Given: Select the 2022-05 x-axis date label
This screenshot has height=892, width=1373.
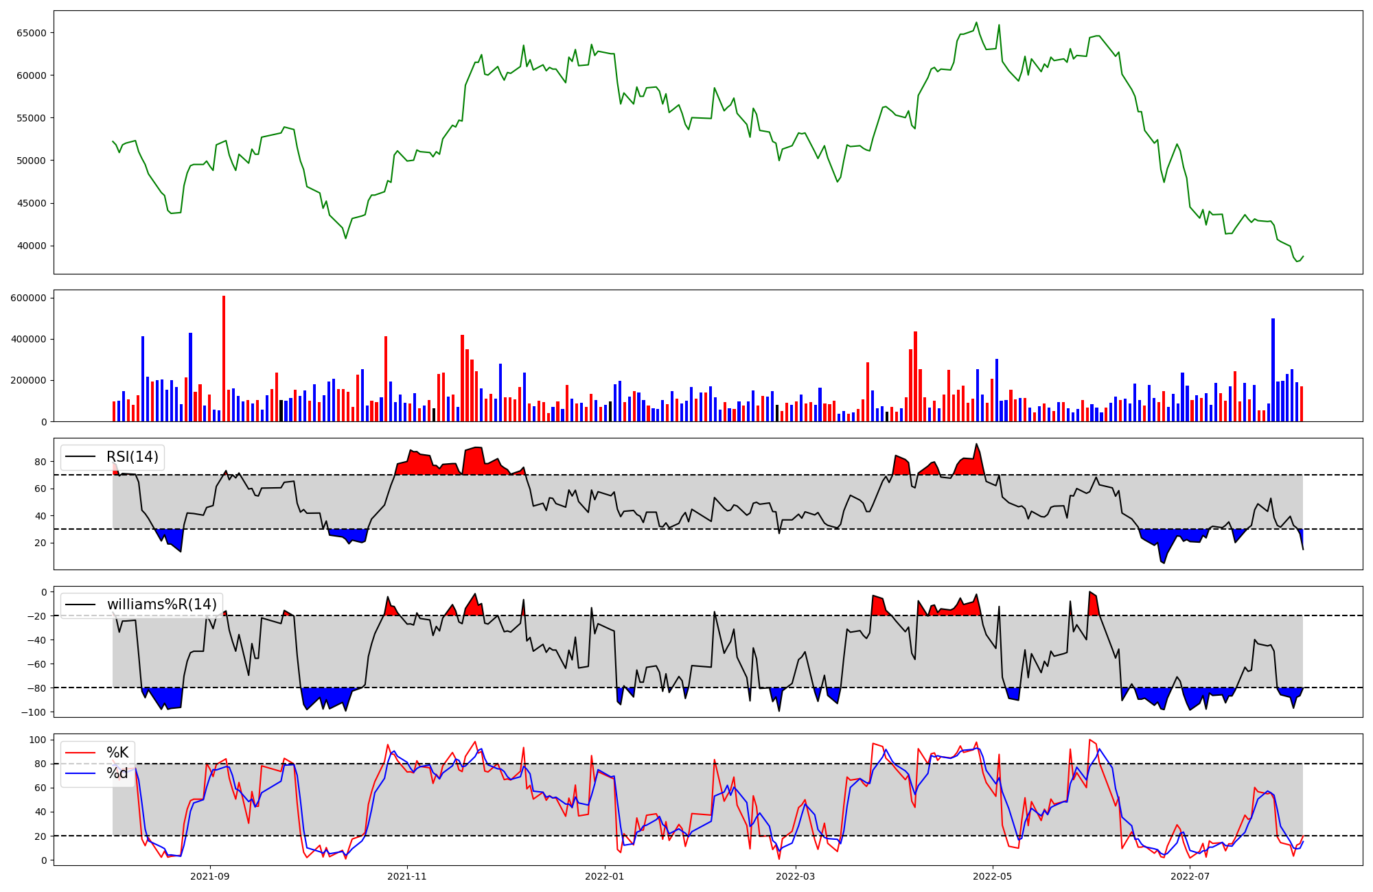Looking at the screenshot, I should 993,876.
